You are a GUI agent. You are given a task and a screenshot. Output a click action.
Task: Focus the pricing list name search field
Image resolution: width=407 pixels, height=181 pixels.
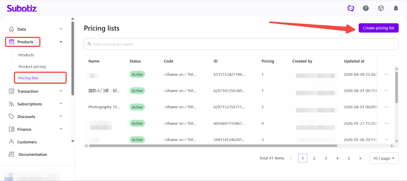241,44
